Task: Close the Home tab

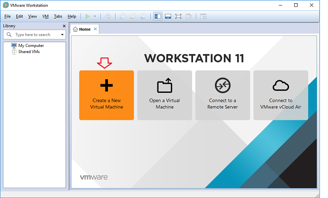Action: coord(95,29)
